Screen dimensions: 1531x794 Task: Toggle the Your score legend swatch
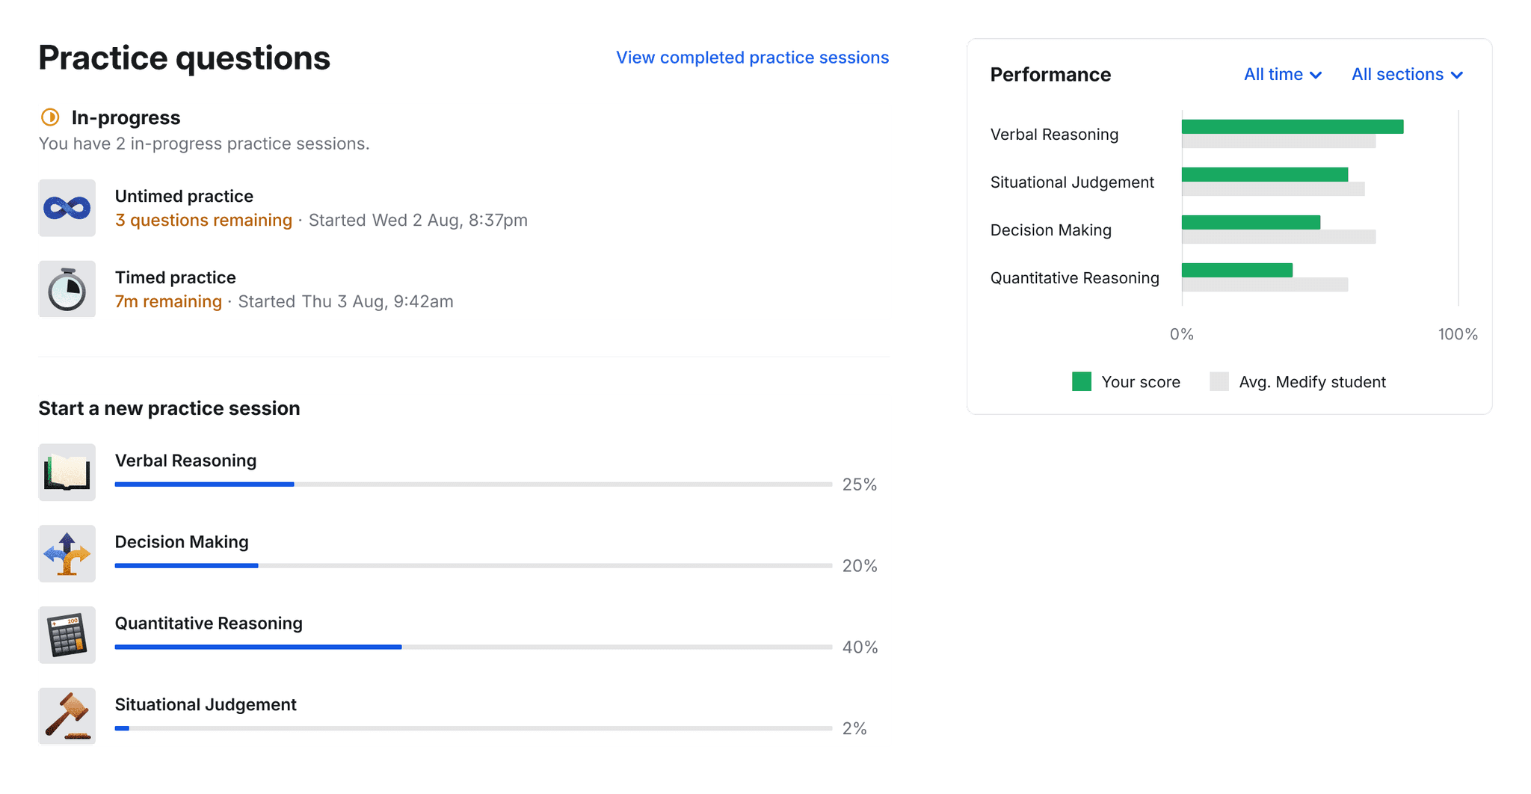(x=1081, y=382)
